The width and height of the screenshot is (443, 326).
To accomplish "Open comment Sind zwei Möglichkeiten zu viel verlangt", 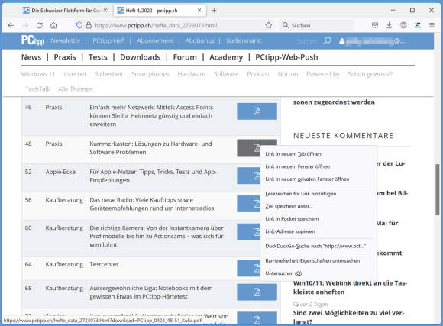I will 348,317.
